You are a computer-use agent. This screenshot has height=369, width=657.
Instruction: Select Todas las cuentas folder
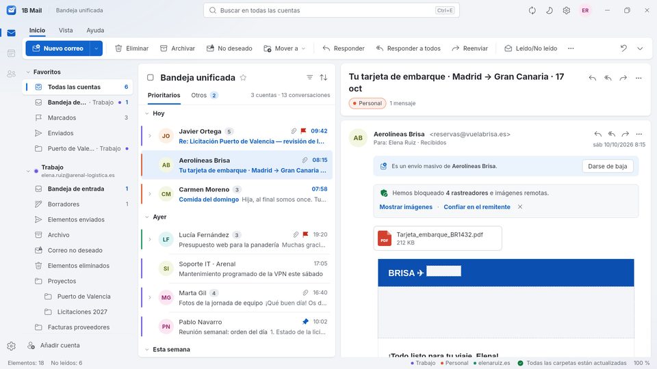pyautogui.click(x=77, y=87)
